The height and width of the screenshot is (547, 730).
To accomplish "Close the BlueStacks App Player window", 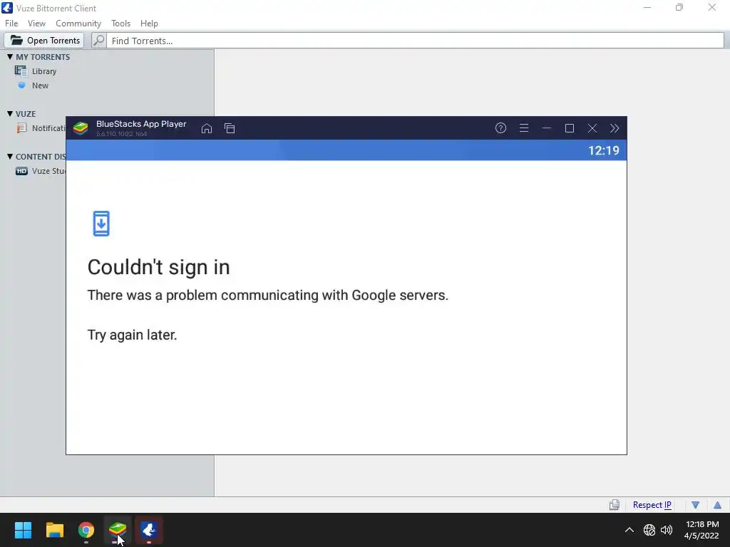I will coord(592,128).
